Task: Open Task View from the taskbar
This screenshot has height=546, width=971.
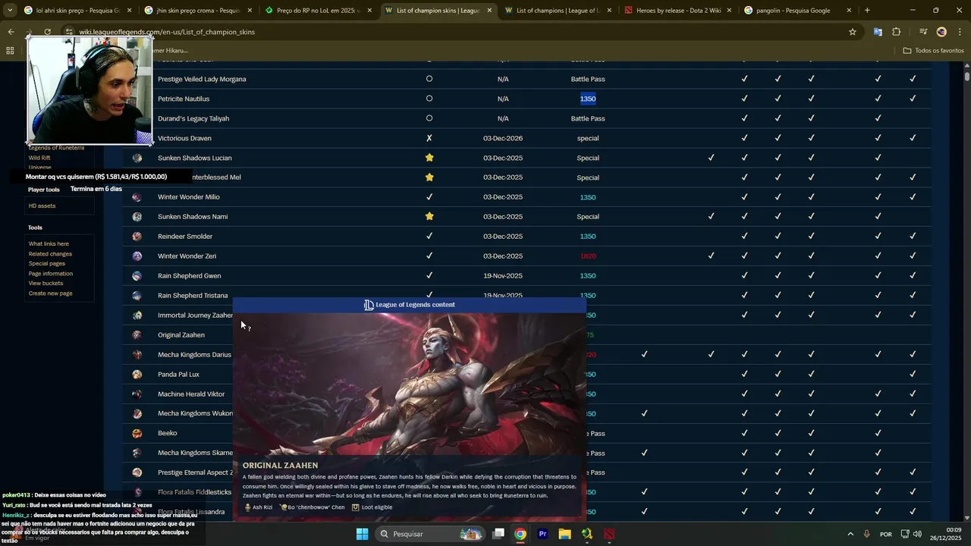Action: (498, 534)
